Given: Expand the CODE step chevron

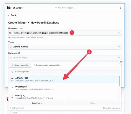Looking at the screenshot, I should tap(9, 113).
